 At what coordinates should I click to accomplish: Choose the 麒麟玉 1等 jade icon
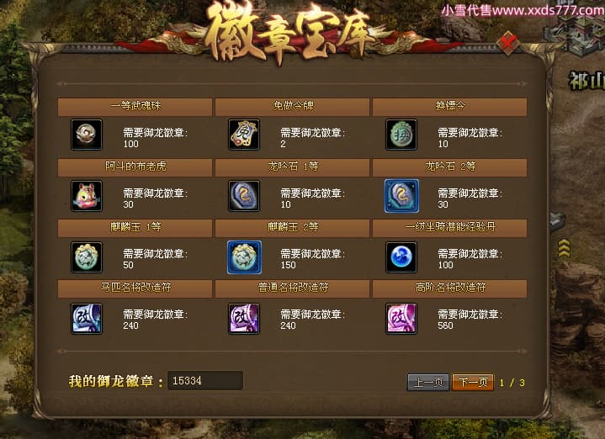click(x=87, y=257)
